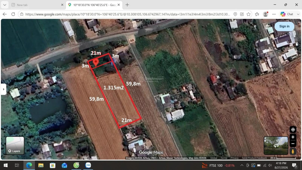Click the Global link in map footer
The height and width of the screenshot is (170, 302).
click(214, 158)
